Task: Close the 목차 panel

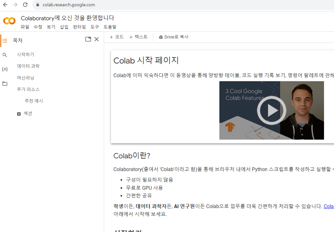Action: pyautogui.click(x=97, y=39)
